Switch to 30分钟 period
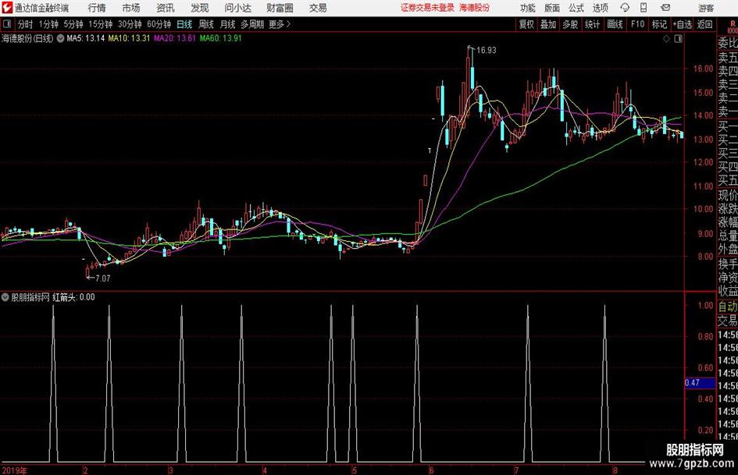 (x=130, y=24)
